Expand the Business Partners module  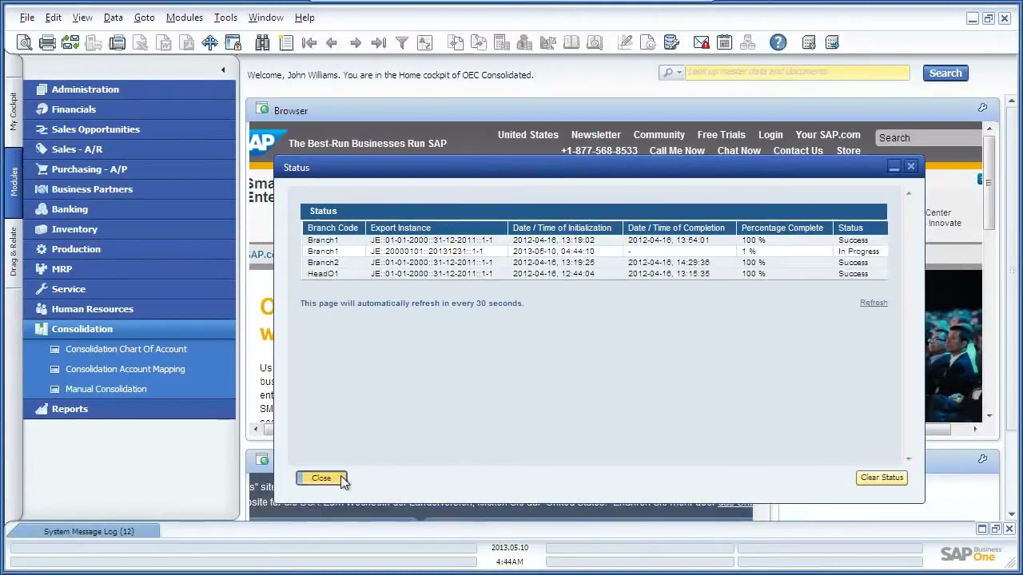coord(129,189)
